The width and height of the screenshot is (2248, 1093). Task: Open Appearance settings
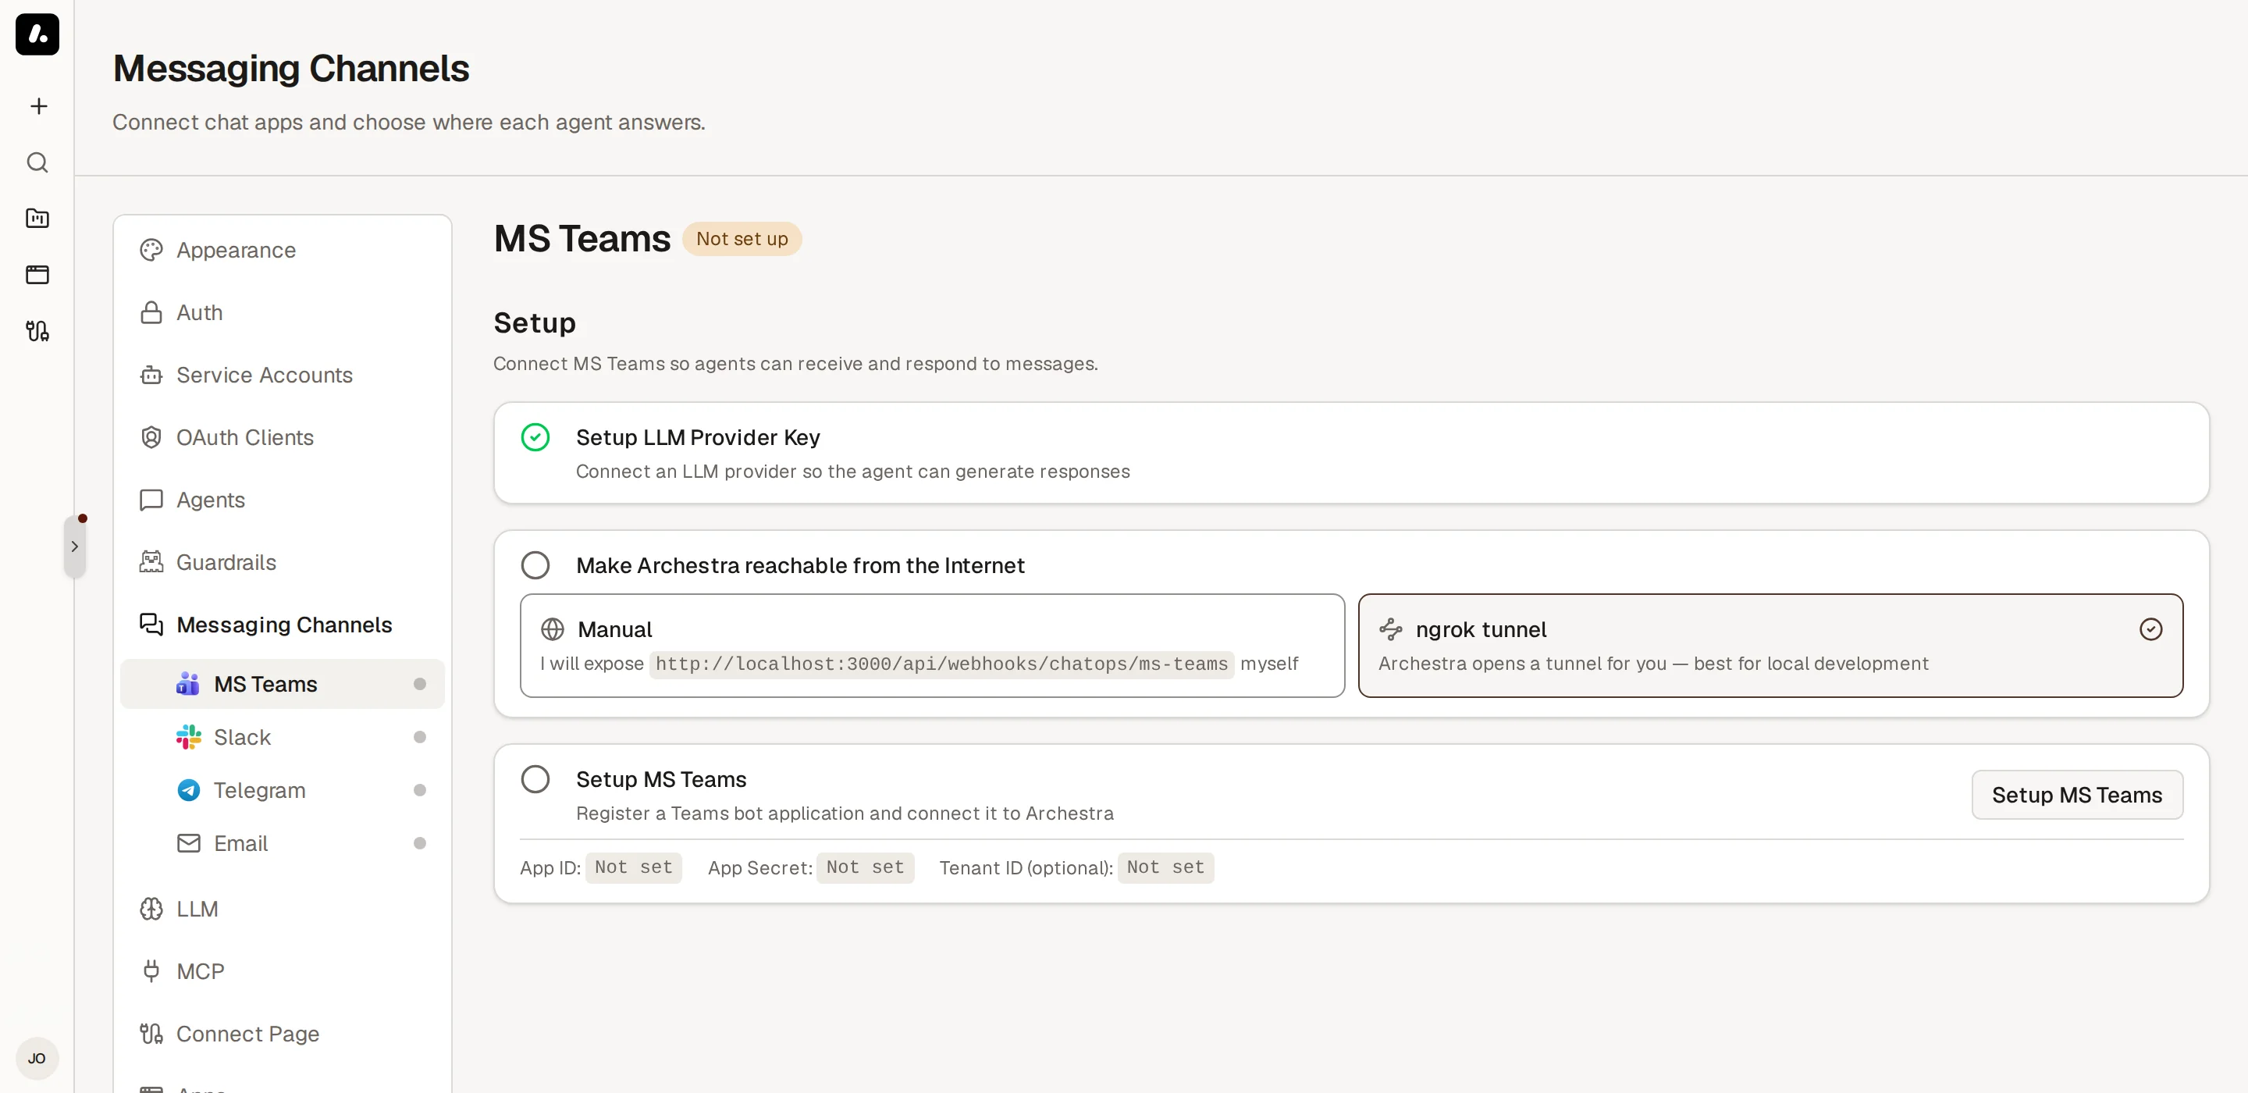click(x=282, y=251)
